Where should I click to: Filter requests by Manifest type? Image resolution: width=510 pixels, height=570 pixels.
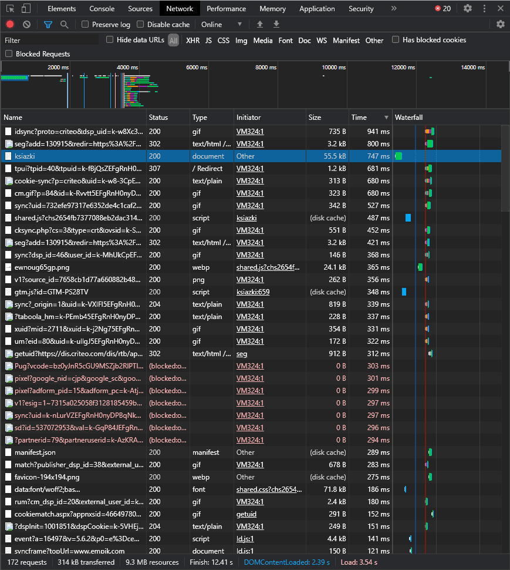346,41
